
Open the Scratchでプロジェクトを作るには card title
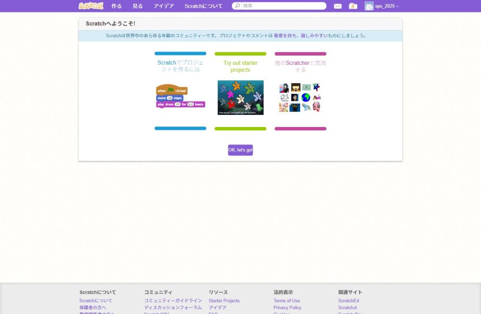(x=180, y=66)
